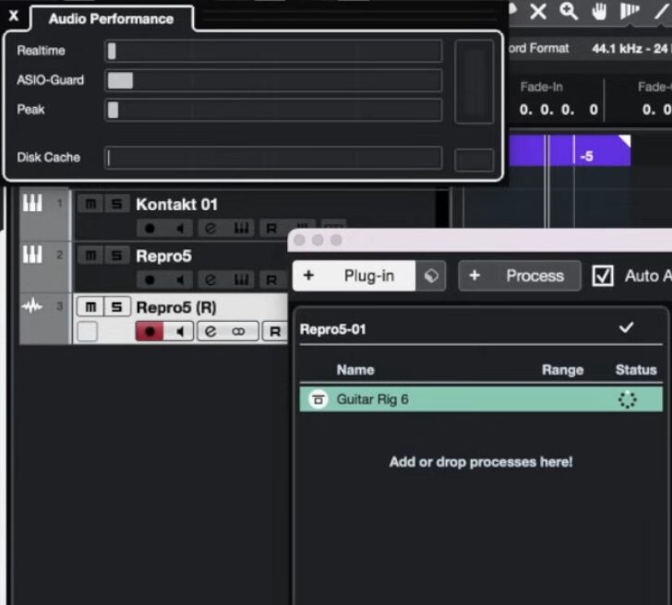
Task: Click the Guitar Rig 6 plug-in icon
Action: pos(318,399)
